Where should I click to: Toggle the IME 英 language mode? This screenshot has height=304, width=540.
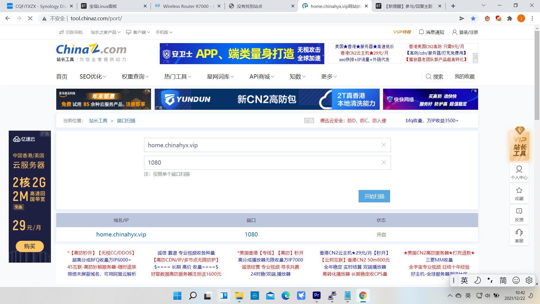tap(464, 280)
